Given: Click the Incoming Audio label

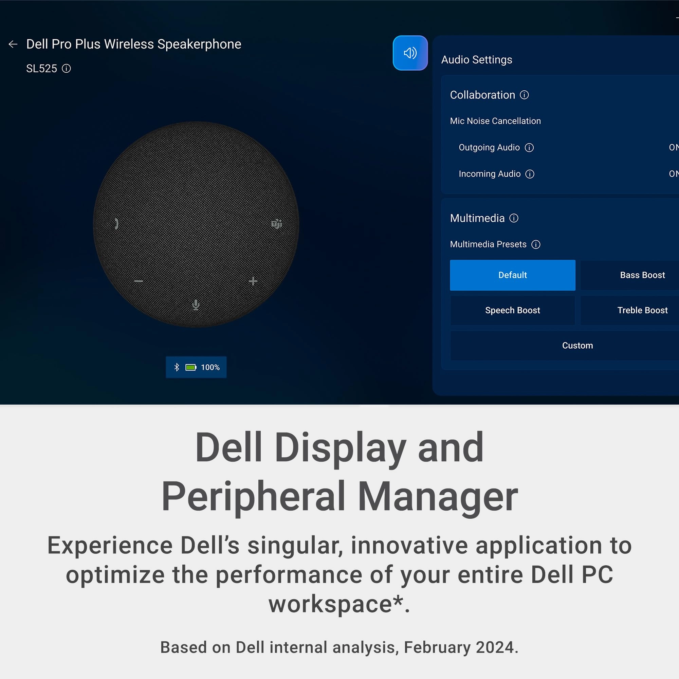Looking at the screenshot, I should click(x=490, y=174).
